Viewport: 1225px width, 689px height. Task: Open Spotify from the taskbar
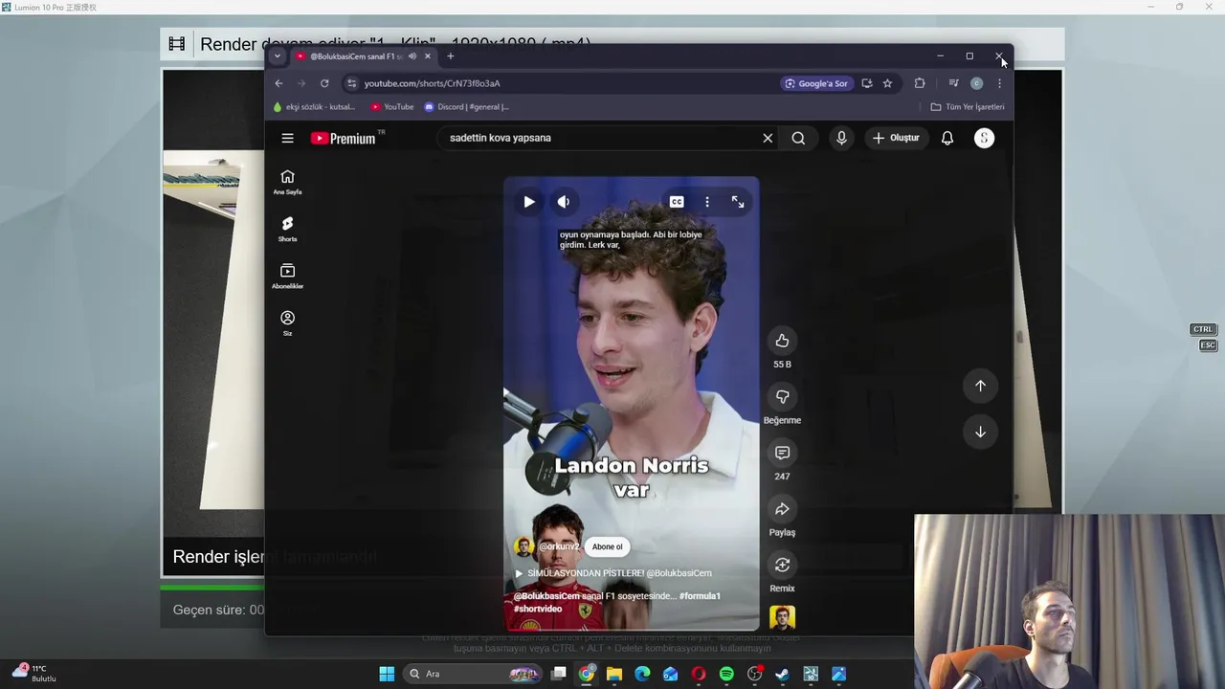[726, 674]
